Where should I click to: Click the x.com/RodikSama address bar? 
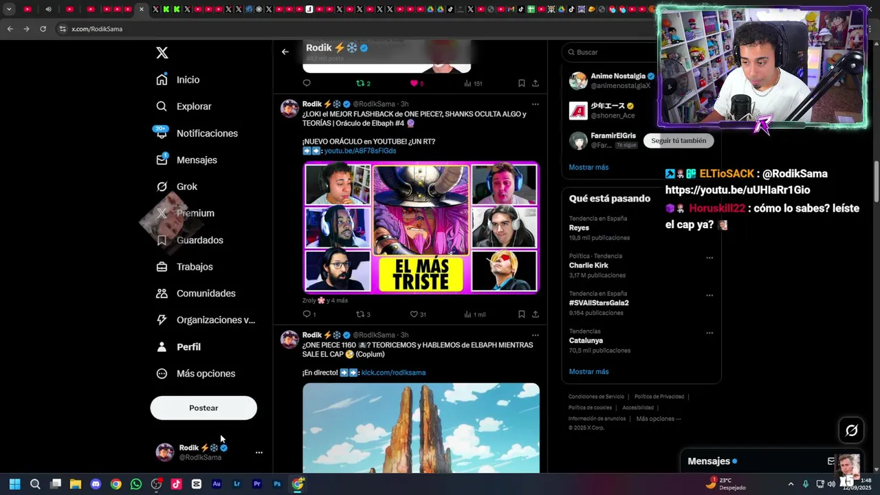97,29
